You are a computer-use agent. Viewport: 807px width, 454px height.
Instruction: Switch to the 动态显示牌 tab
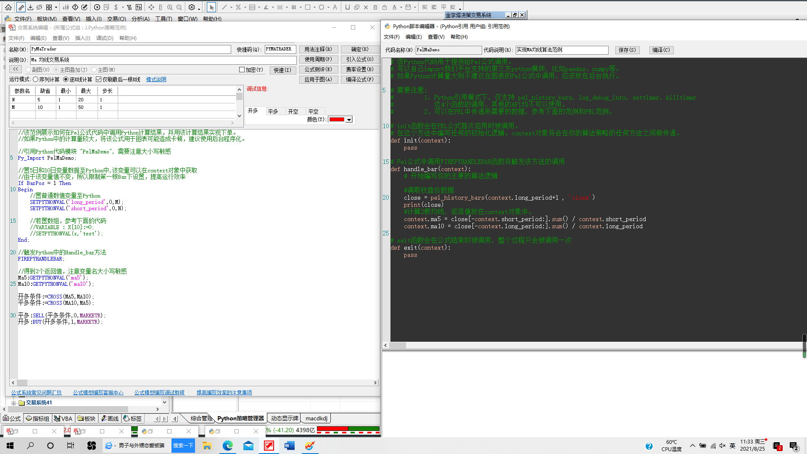(x=284, y=418)
